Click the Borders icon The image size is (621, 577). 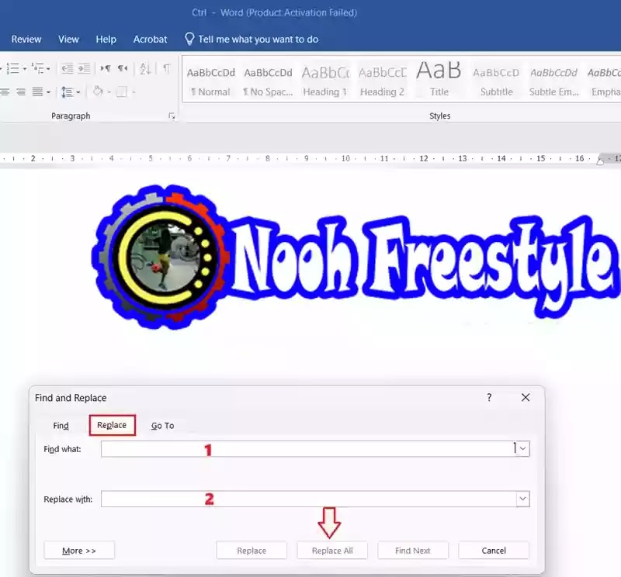coord(122,92)
